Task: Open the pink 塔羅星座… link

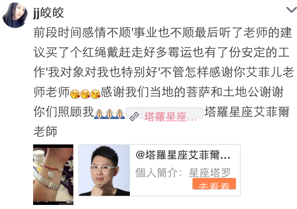Action: pos(171,117)
